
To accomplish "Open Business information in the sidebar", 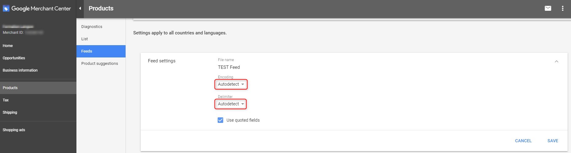I will (x=20, y=70).
